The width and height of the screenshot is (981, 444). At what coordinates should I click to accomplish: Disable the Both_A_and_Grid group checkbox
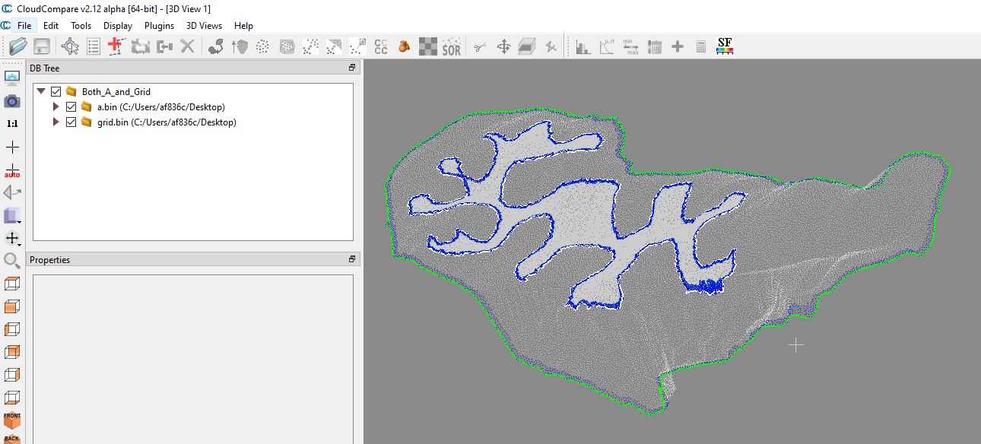click(55, 90)
